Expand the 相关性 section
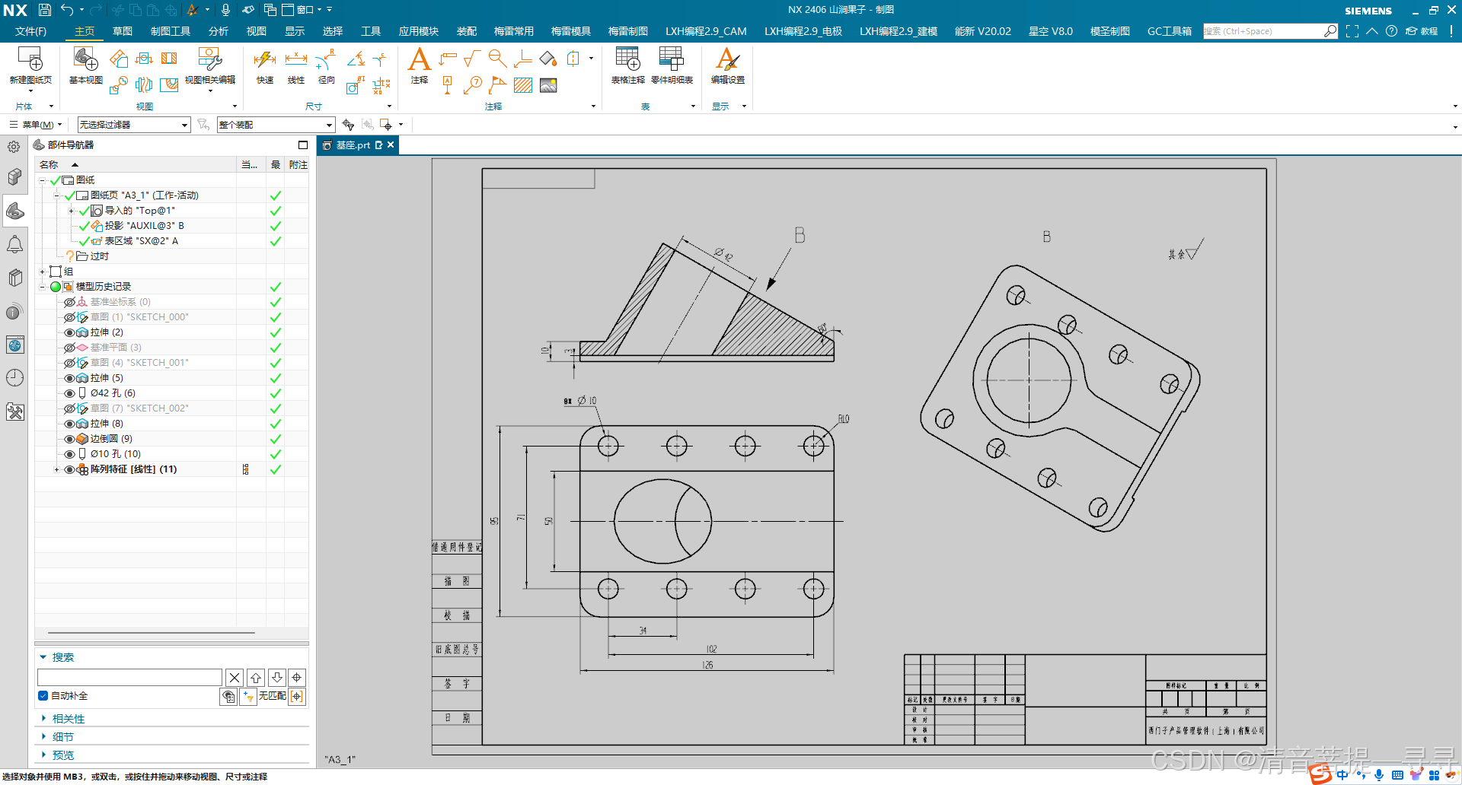The image size is (1462, 785). coord(68,719)
